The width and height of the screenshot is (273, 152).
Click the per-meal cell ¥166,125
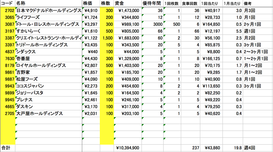tap(211, 58)
